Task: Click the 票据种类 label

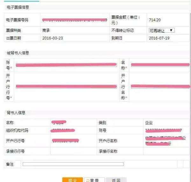Action: pyautogui.click(x=13, y=30)
